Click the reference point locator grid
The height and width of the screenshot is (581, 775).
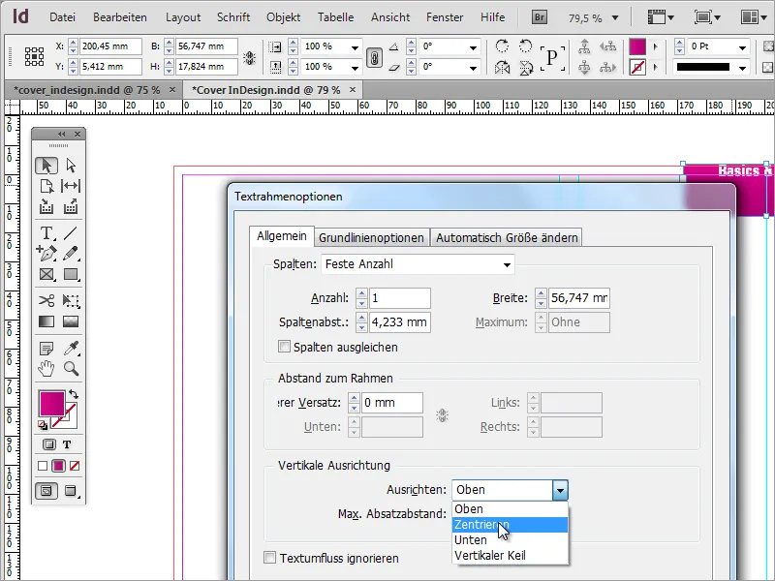pyautogui.click(x=34, y=56)
